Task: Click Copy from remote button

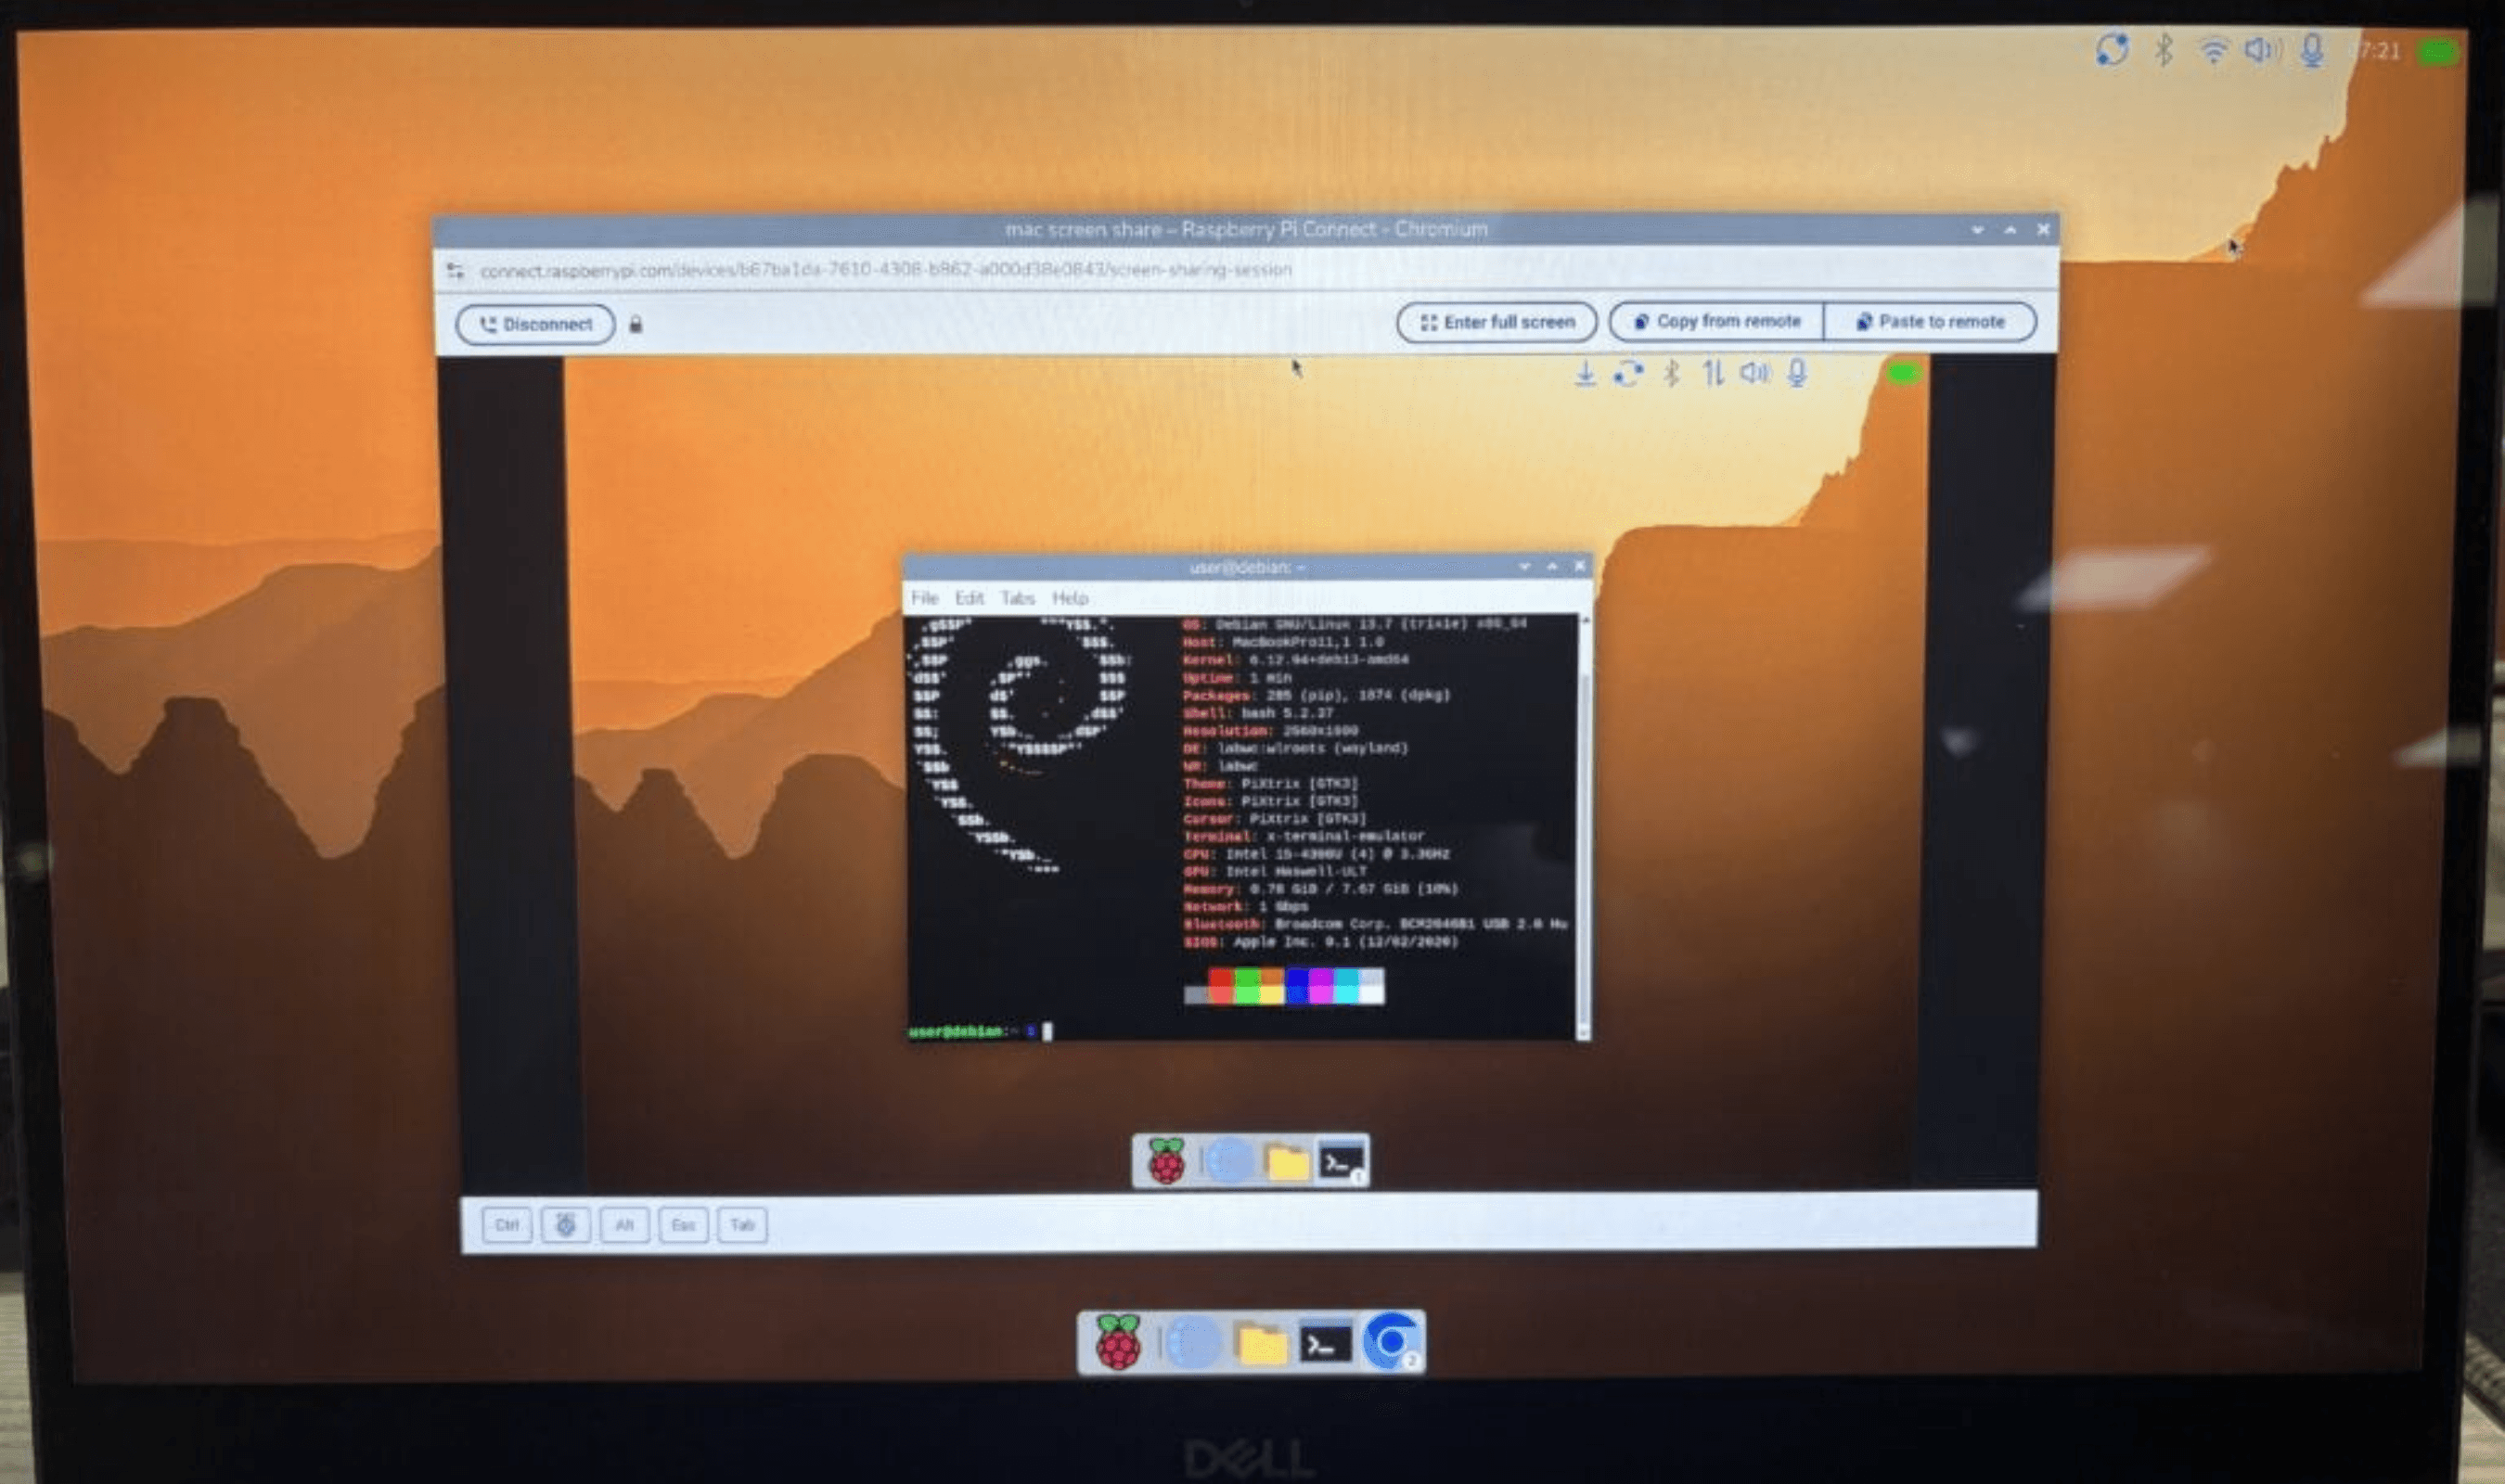Action: point(1716,321)
